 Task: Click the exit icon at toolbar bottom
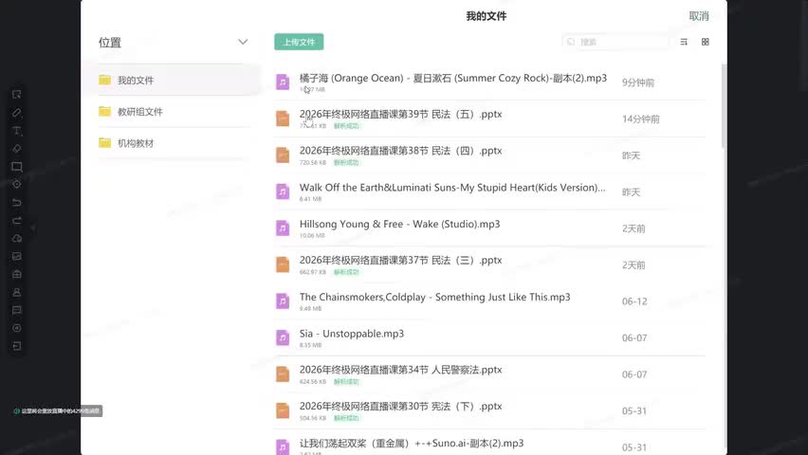16,346
